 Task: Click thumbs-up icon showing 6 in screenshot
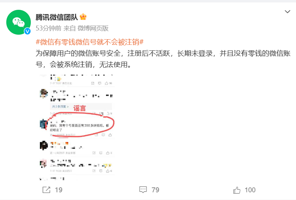[x=108, y=171]
